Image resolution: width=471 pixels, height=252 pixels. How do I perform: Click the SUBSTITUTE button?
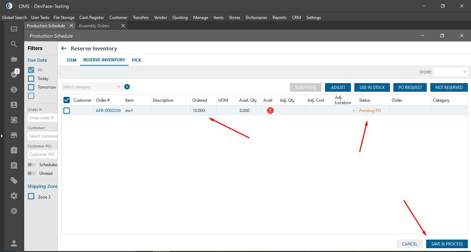pyautogui.click(x=306, y=88)
